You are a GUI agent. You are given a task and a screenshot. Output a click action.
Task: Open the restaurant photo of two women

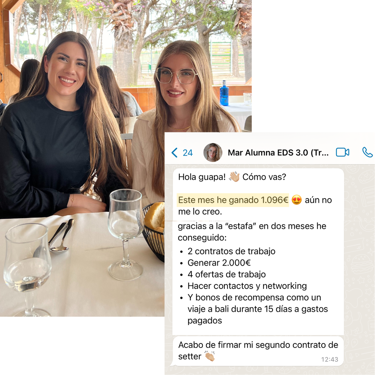coord(82,158)
